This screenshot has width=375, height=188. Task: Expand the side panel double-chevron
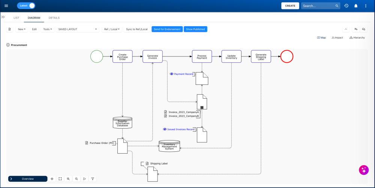coord(3,17)
